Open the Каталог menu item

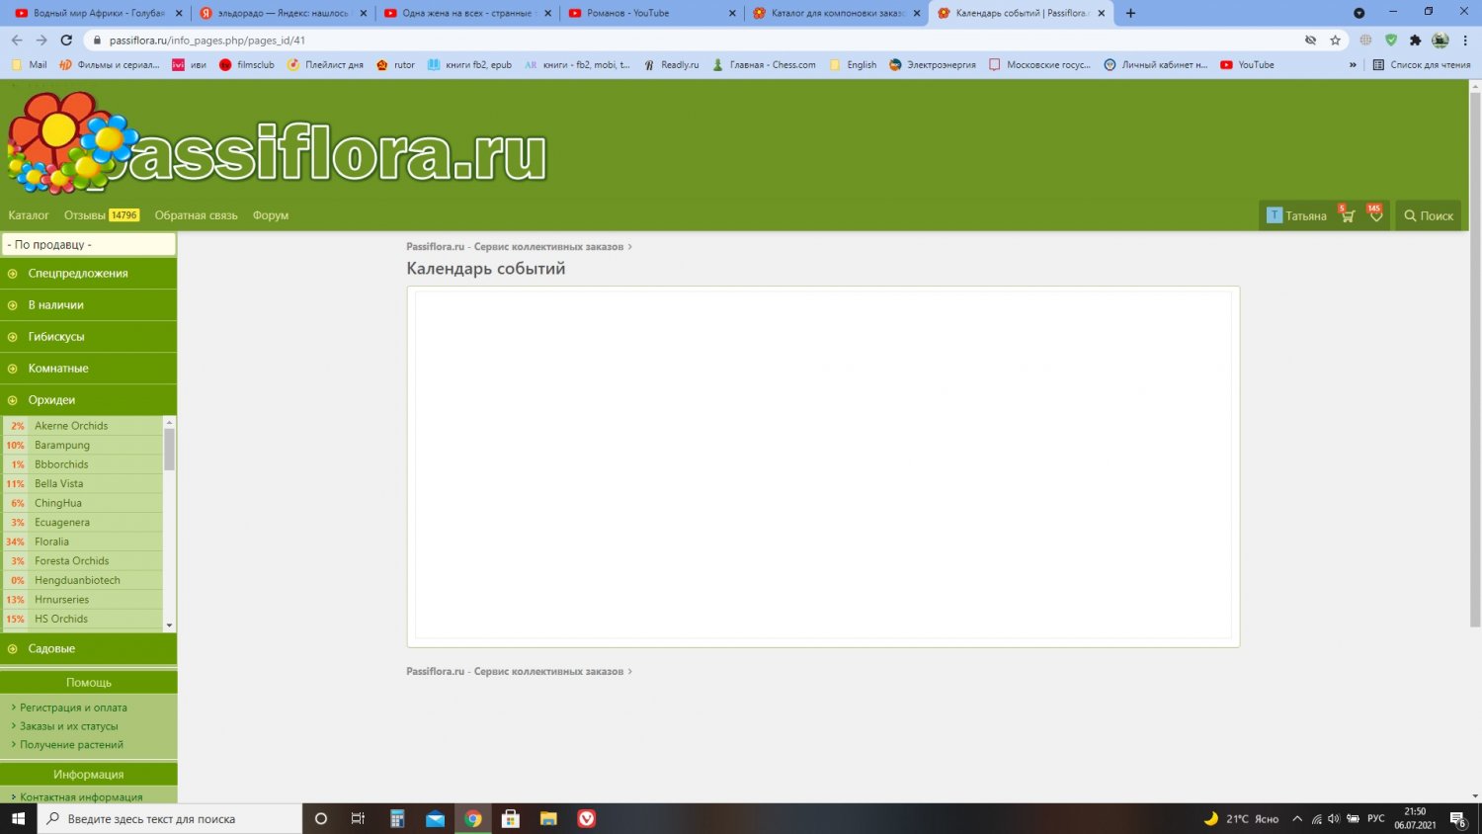[x=29, y=215]
